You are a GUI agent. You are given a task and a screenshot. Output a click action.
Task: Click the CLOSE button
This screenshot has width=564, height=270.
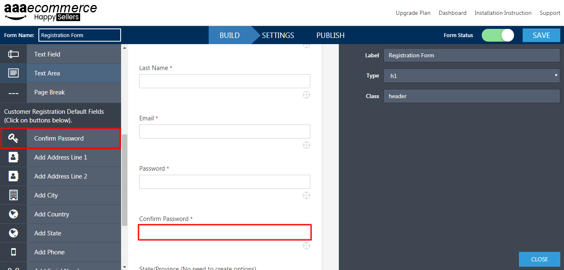click(x=540, y=259)
